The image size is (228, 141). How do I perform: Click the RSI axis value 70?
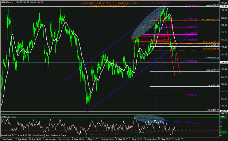click(221, 122)
